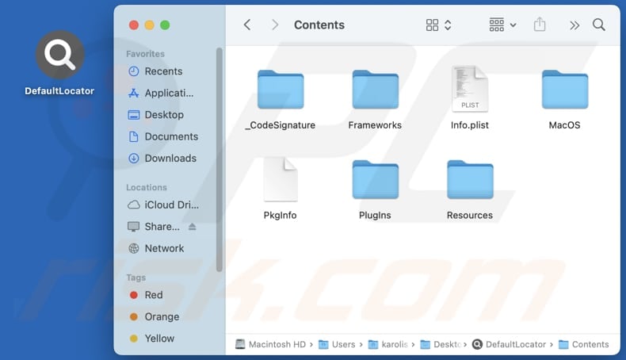Go to Users in path bar
Image resolution: width=626 pixels, height=360 pixels.
(x=337, y=344)
